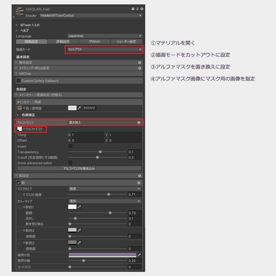Click the コントラスト value field

point(134,267)
